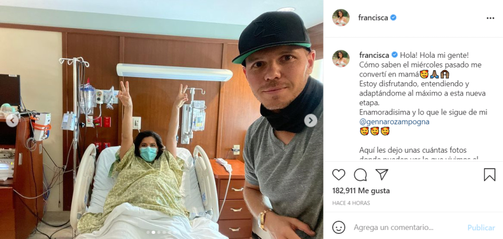The image size is (503, 239).
Task: View the 182,911 Me gusta likes list
Action: pyautogui.click(x=361, y=191)
